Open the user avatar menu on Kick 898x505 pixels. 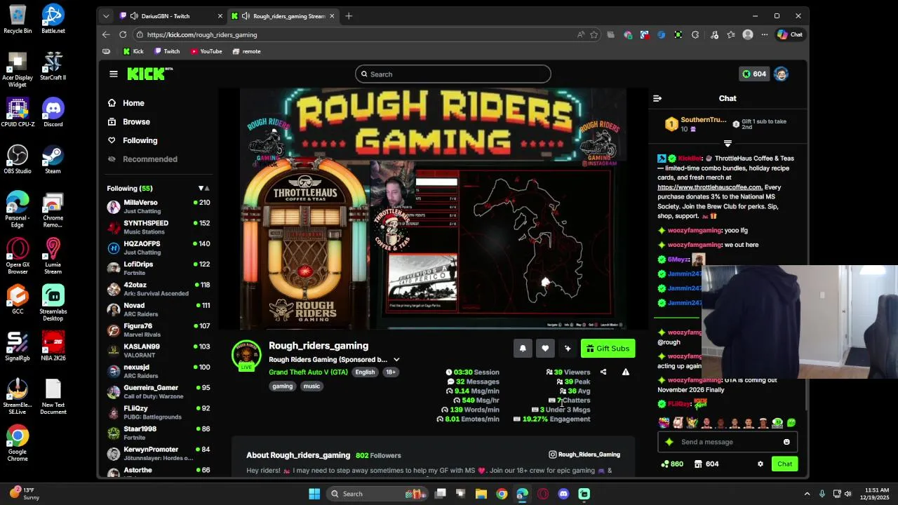(781, 74)
